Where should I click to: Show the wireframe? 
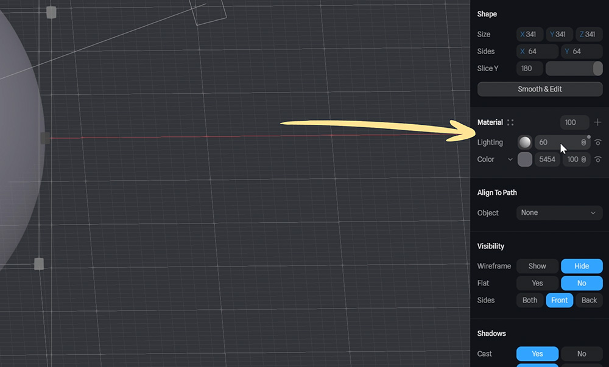tap(537, 266)
